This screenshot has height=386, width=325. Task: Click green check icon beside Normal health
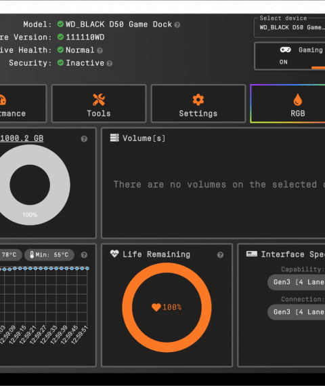coord(60,50)
